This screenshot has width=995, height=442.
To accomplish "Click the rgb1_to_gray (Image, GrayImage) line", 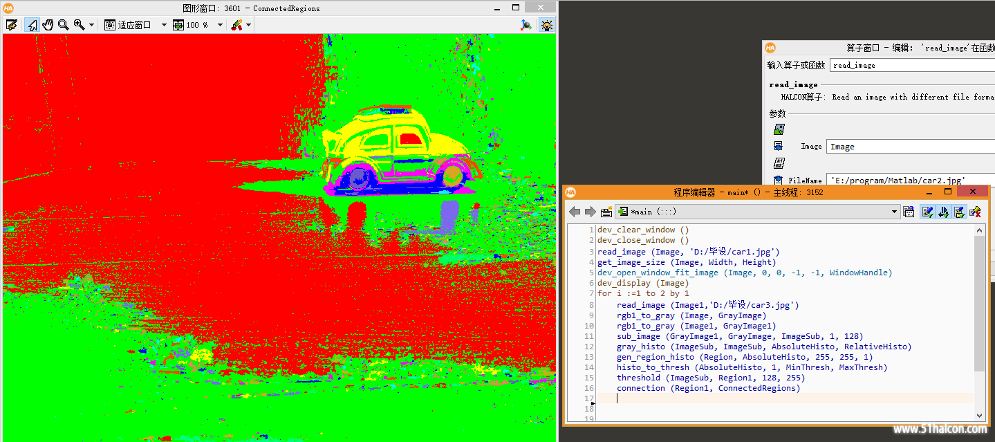I will (x=691, y=315).
